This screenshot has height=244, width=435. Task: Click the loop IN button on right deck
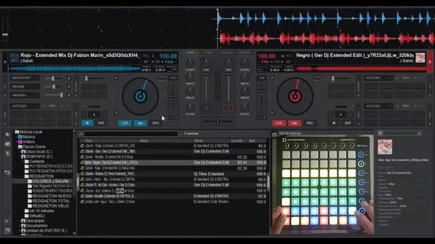[334, 123]
